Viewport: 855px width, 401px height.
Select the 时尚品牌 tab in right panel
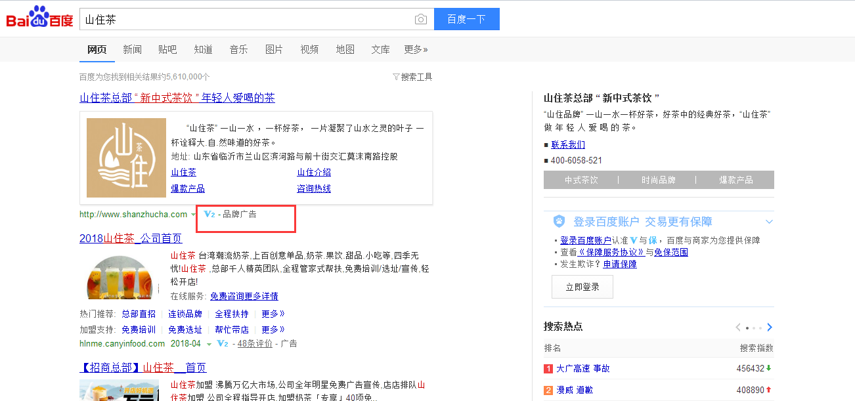(x=659, y=180)
